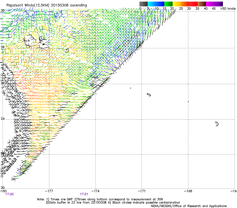Click the atoll outline drawn near 28 latitude
Image resolution: width=237 pixels, height=208 pixels.
pos(67,50)
